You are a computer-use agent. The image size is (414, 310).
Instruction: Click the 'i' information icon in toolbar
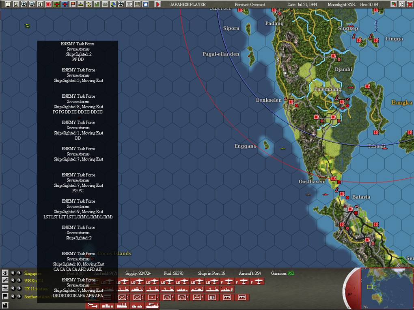pos(41,4)
